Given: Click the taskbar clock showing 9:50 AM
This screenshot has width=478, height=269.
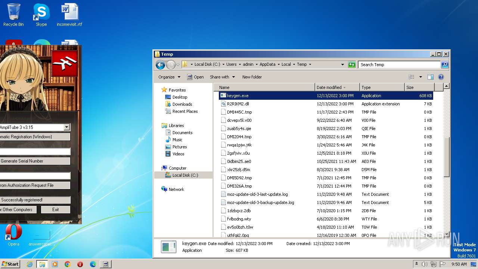Looking at the screenshot, I should point(459,264).
